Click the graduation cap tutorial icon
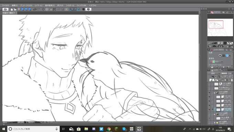234x132 pixels. click(83, 9)
